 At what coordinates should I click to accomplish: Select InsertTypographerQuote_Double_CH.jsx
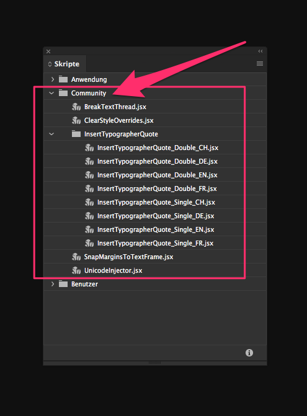click(158, 148)
